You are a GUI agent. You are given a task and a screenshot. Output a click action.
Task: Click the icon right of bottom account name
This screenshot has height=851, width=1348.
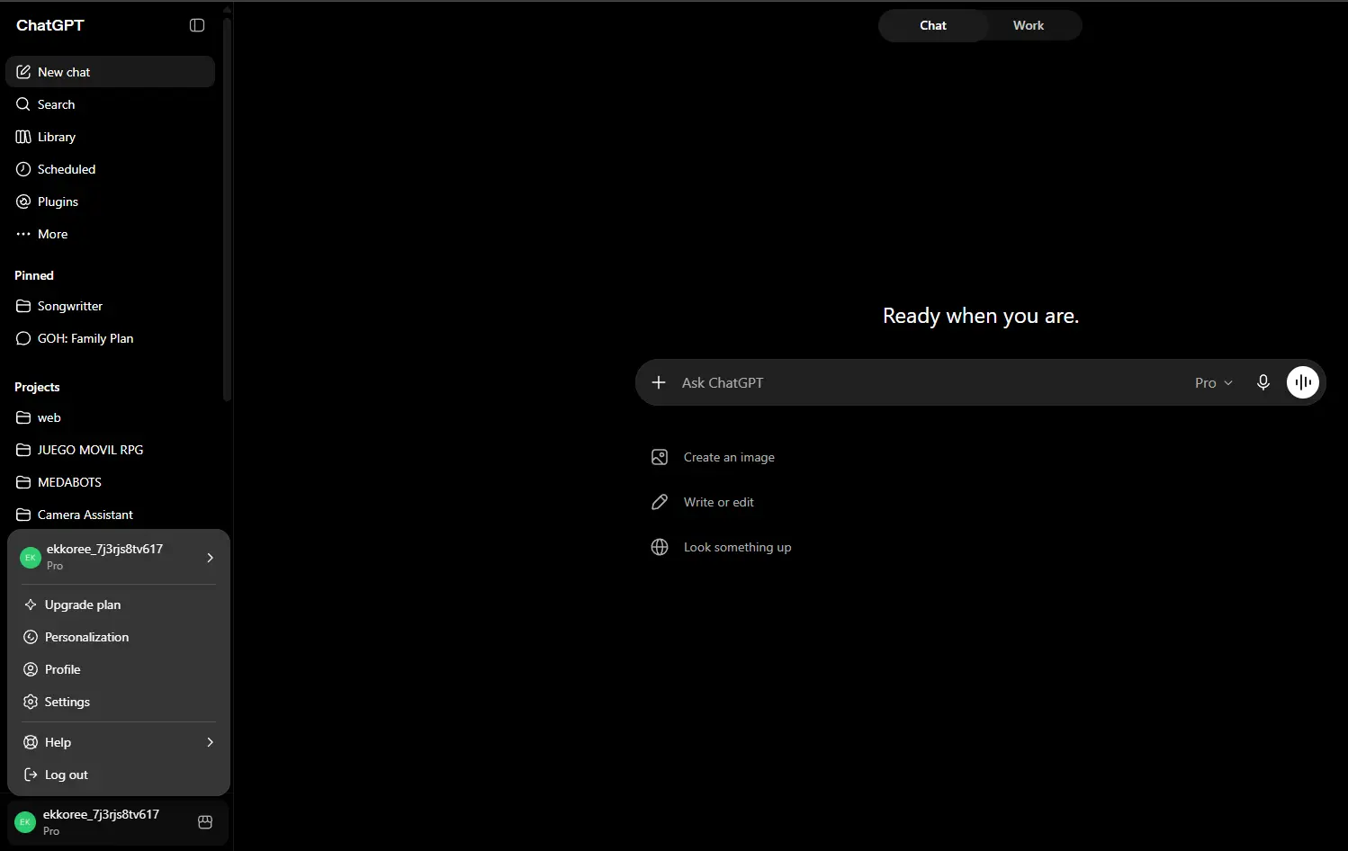205,822
